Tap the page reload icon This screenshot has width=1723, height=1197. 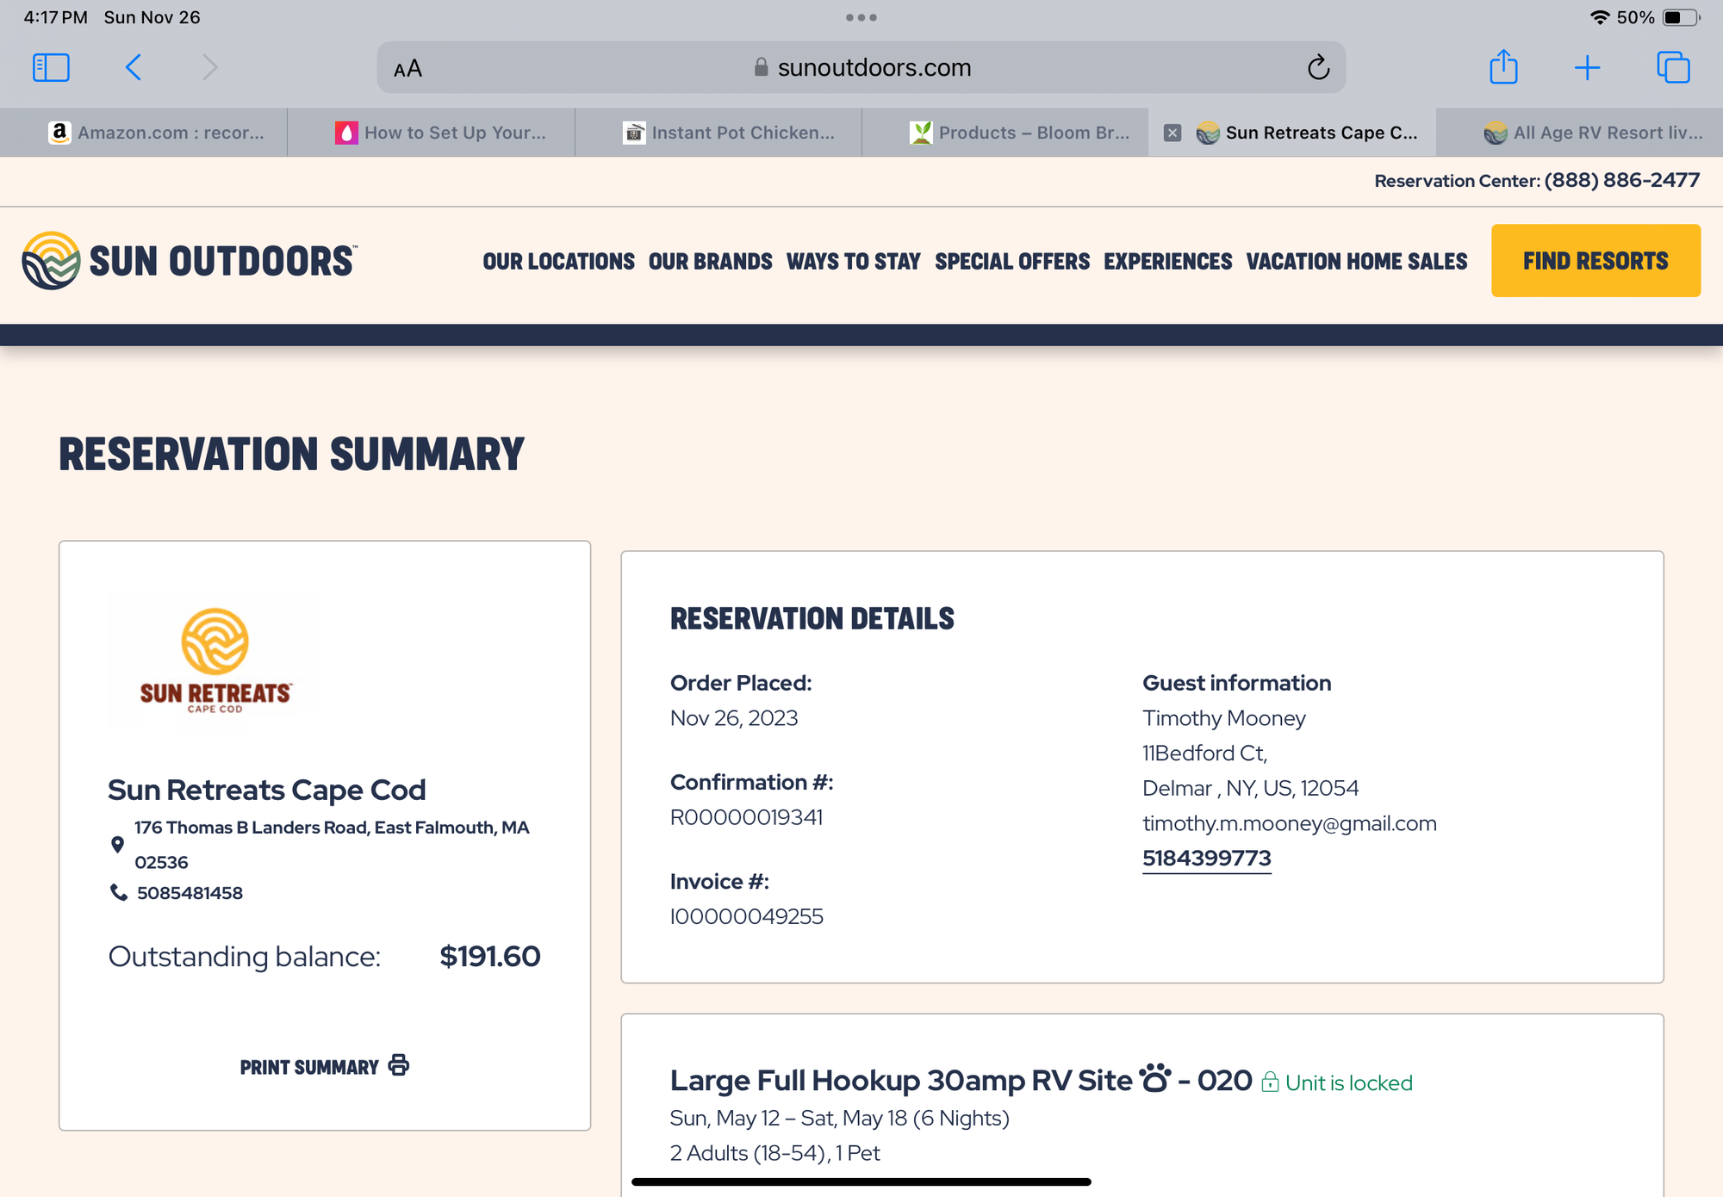1318,67
